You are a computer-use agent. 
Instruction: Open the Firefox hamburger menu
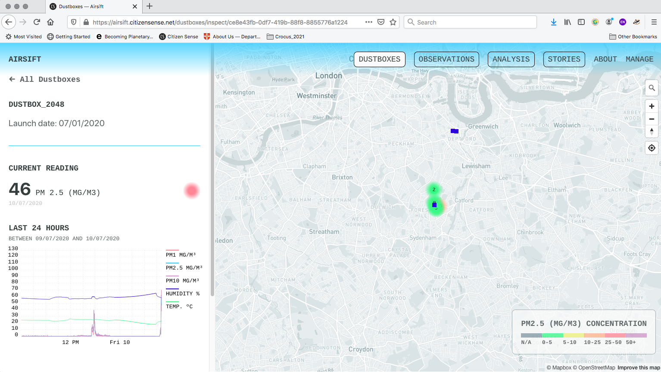[x=653, y=22]
